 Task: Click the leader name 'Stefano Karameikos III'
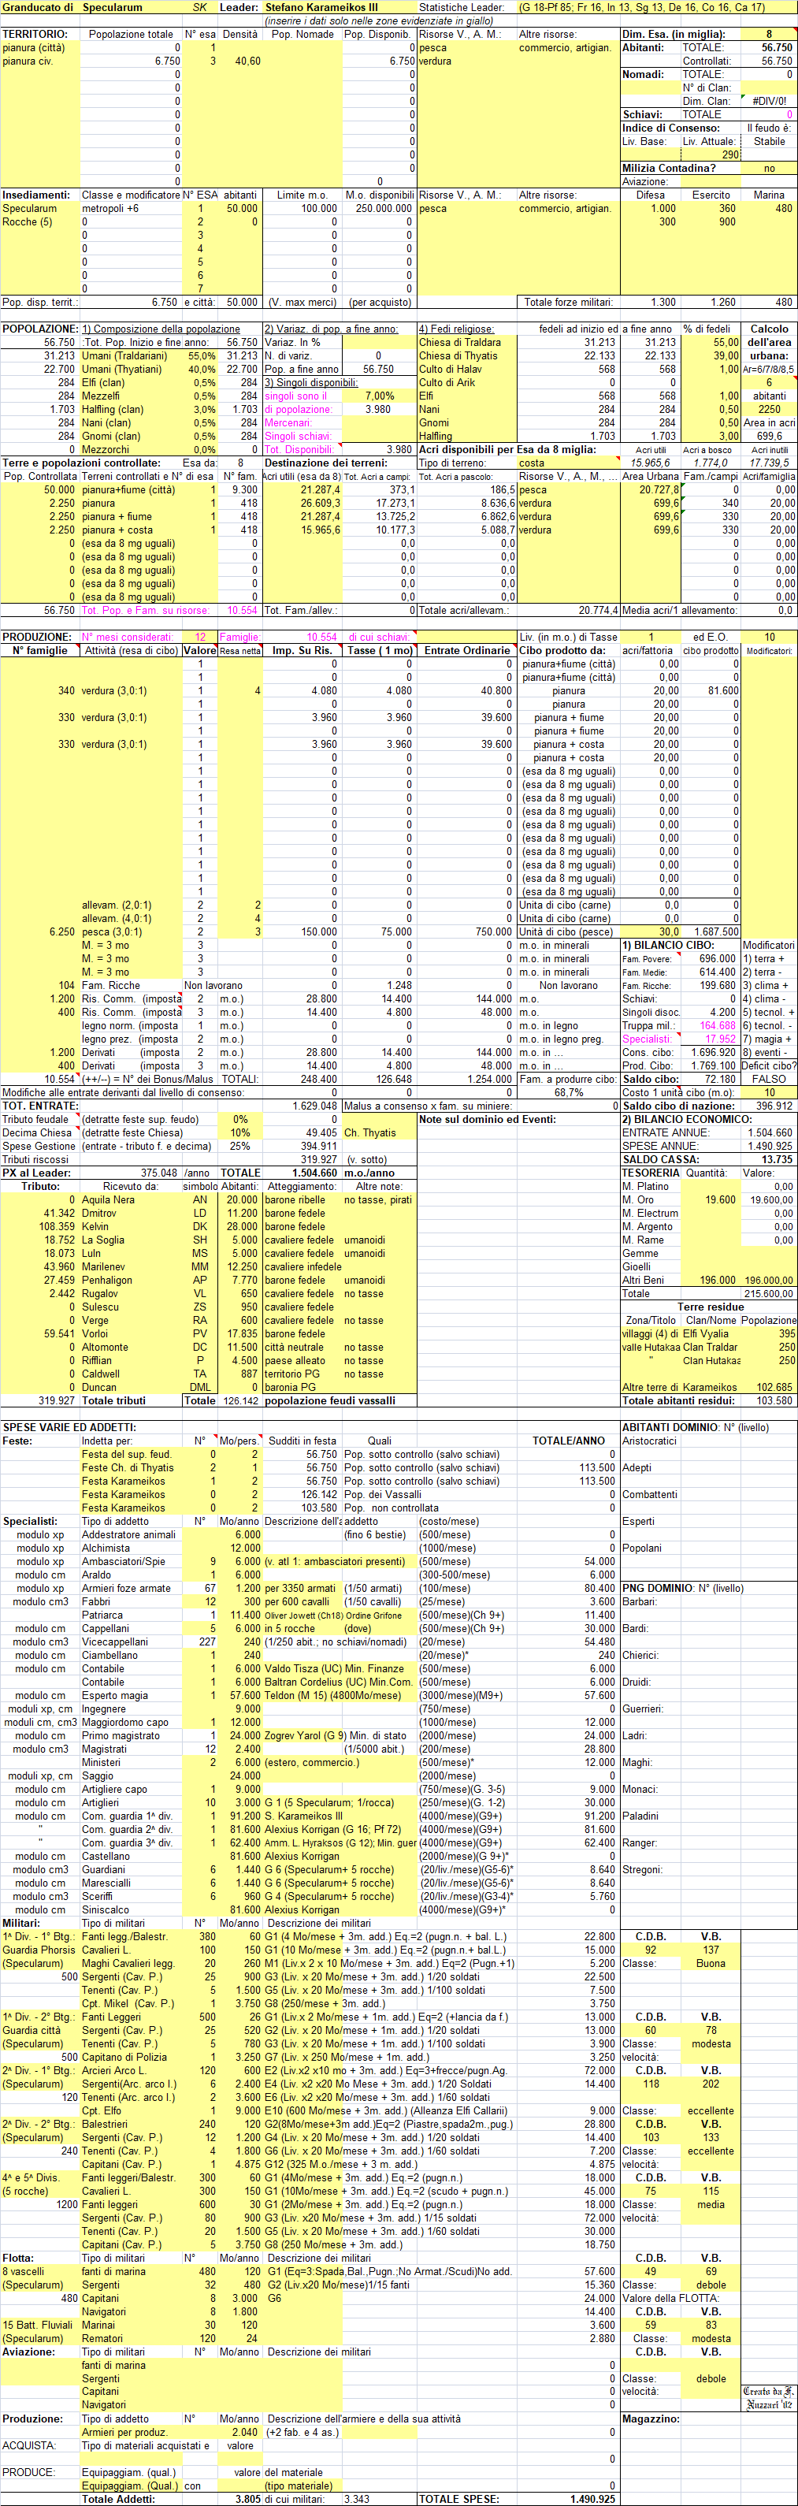[x=321, y=7]
